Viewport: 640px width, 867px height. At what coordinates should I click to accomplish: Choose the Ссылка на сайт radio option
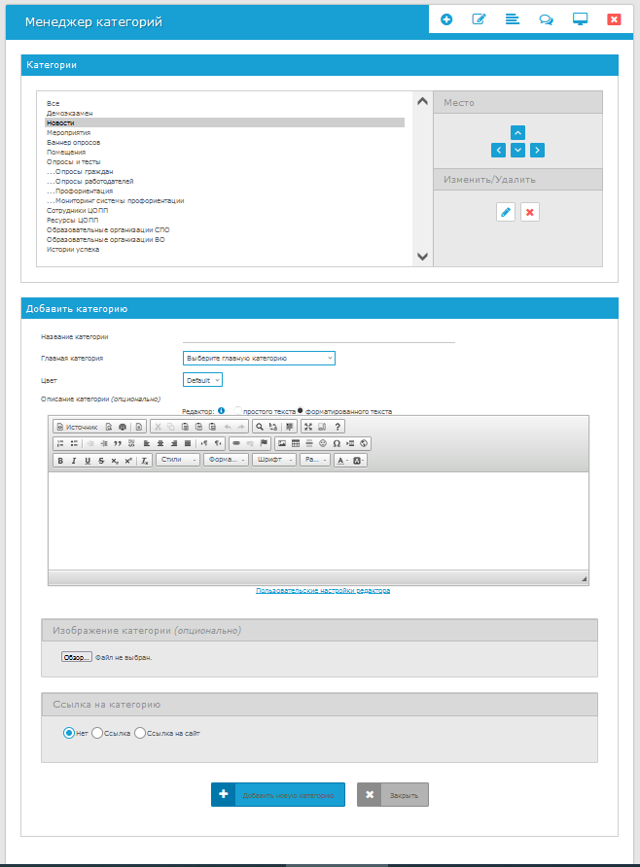[140, 733]
